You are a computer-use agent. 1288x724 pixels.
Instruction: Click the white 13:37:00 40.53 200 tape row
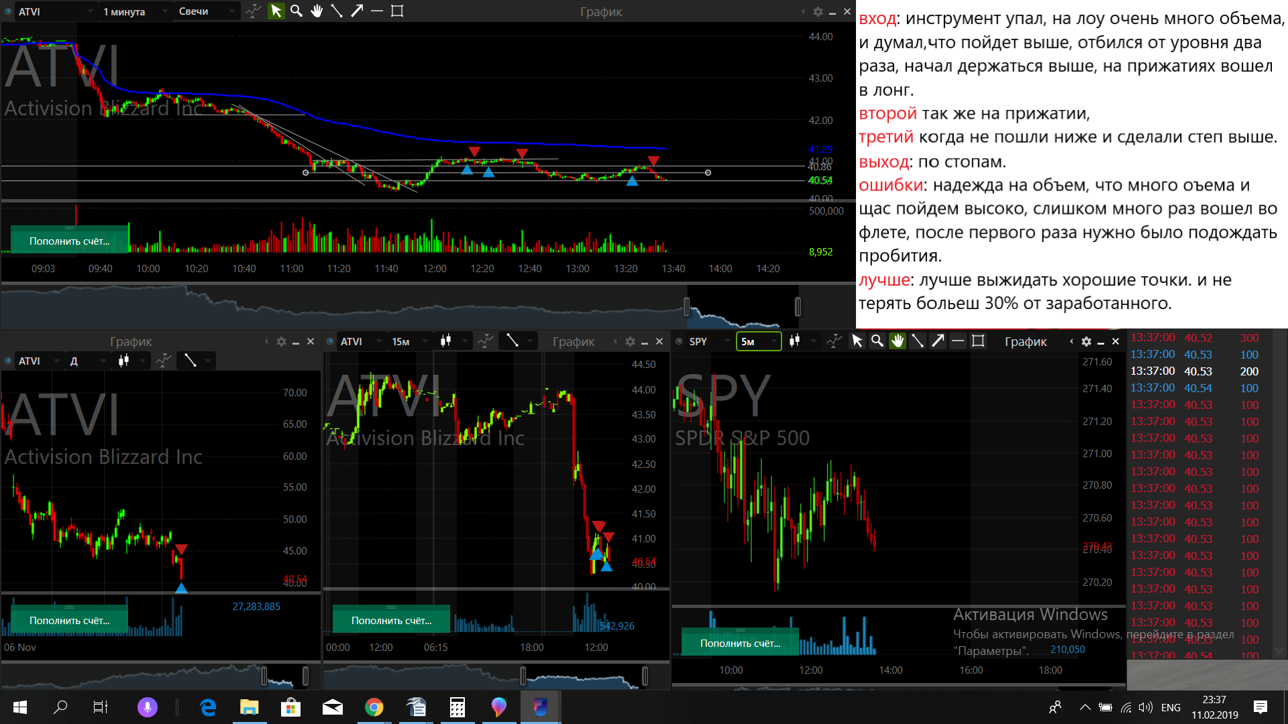click(x=1195, y=371)
